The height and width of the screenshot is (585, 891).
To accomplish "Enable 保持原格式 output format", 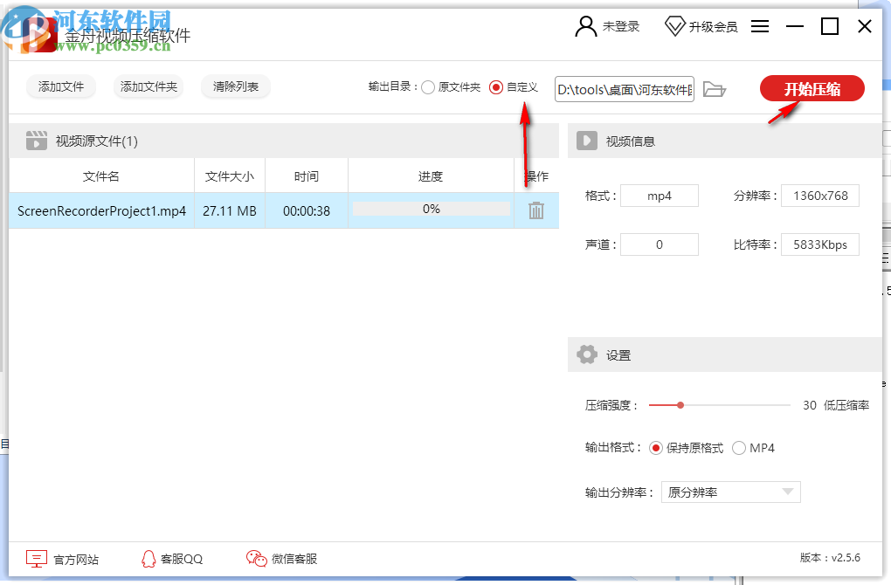I will click(658, 447).
